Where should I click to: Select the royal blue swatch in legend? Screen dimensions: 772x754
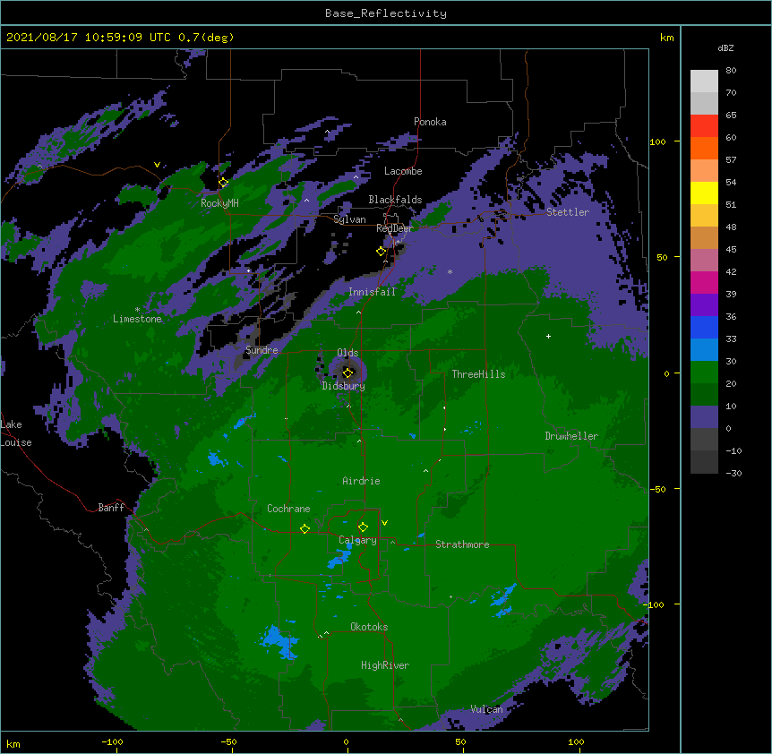pos(704,327)
